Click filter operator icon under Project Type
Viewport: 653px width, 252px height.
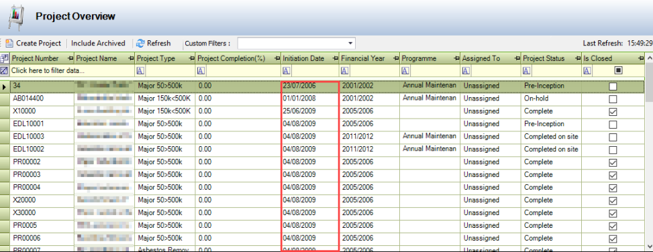click(140, 70)
